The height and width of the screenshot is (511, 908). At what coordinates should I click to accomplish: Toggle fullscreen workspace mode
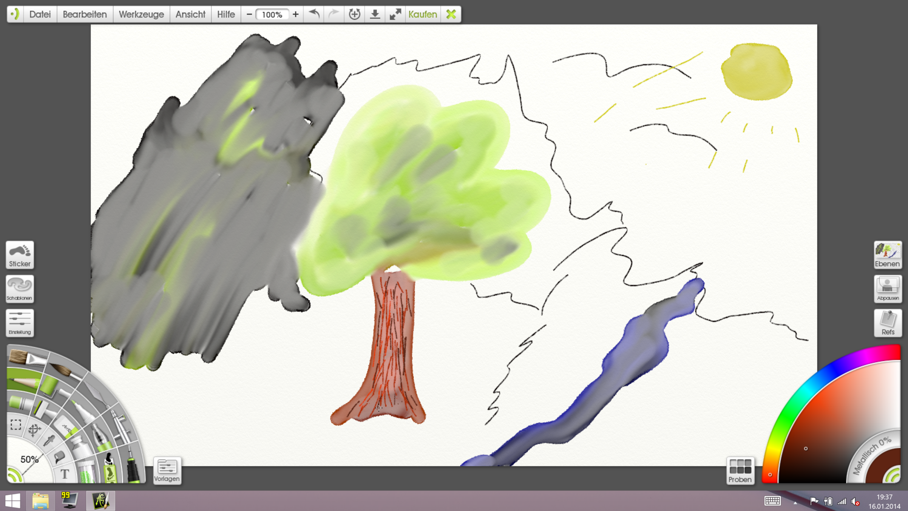(x=395, y=14)
